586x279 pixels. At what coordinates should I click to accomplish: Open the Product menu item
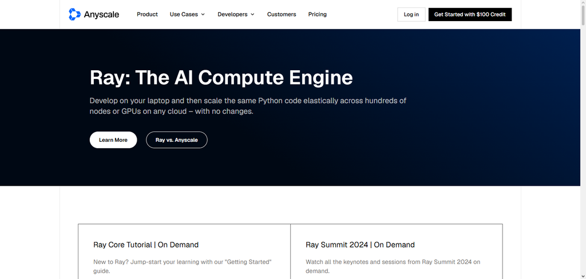(147, 14)
